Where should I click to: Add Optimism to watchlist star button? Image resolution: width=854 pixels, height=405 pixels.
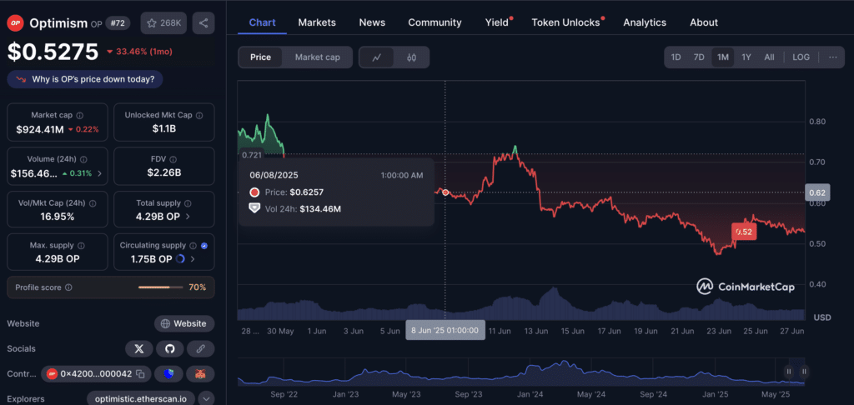(164, 22)
